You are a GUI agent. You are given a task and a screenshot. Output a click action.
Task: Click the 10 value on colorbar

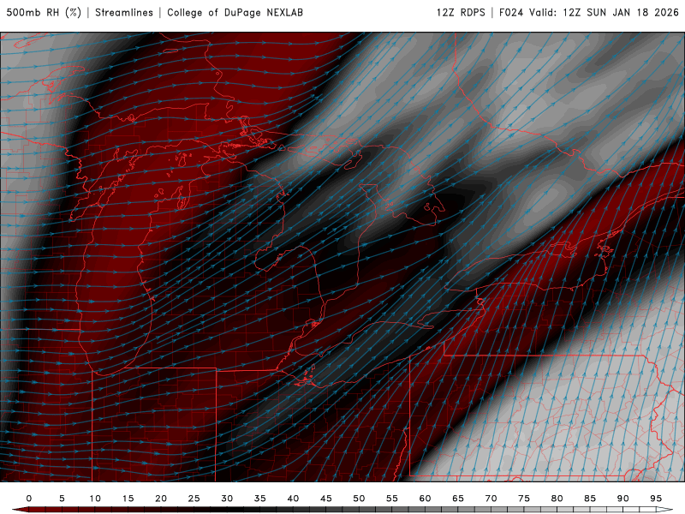point(95,499)
